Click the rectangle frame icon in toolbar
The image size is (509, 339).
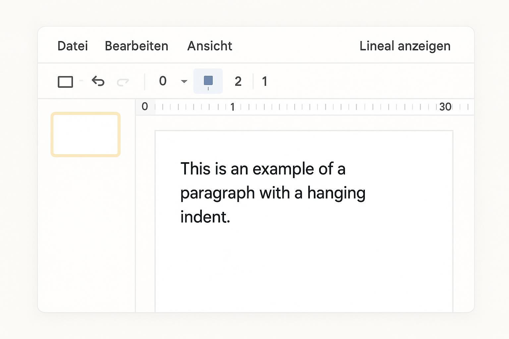click(65, 81)
